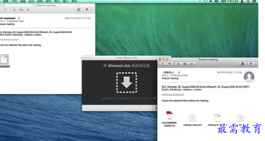Viewport: 265px width, 141px height.
Task: Click the sender avatar picture in the right mail window
Action: tap(249, 77)
